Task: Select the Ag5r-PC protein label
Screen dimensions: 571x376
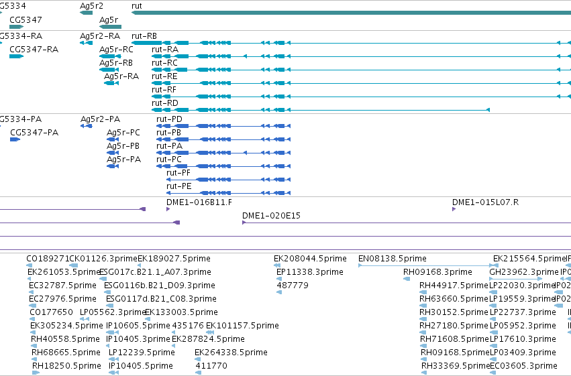Action: click(x=123, y=133)
